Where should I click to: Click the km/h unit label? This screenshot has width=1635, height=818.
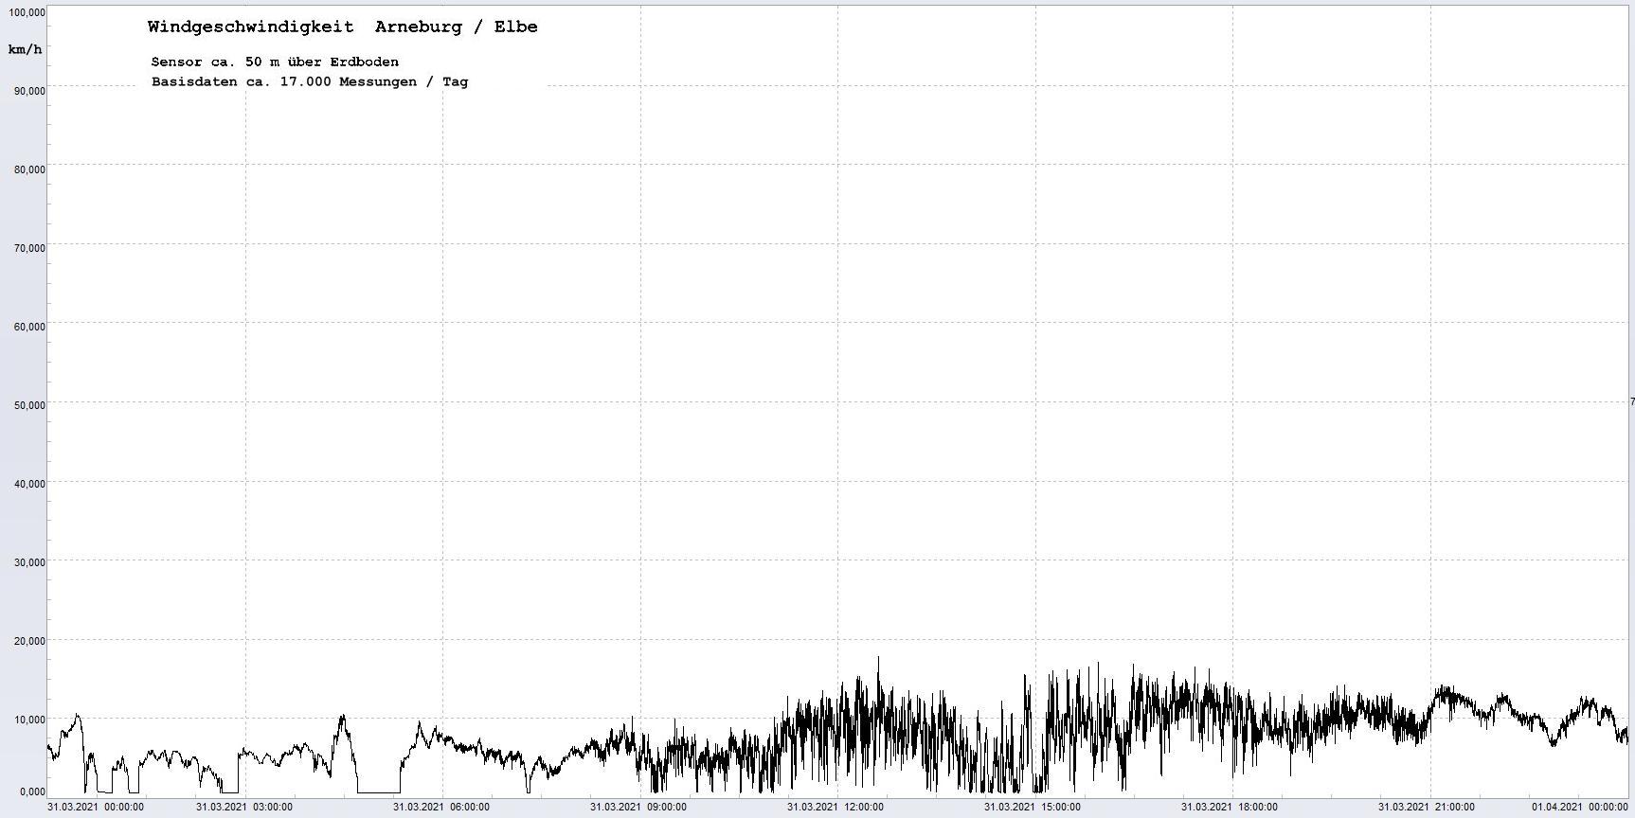click(x=25, y=49)
